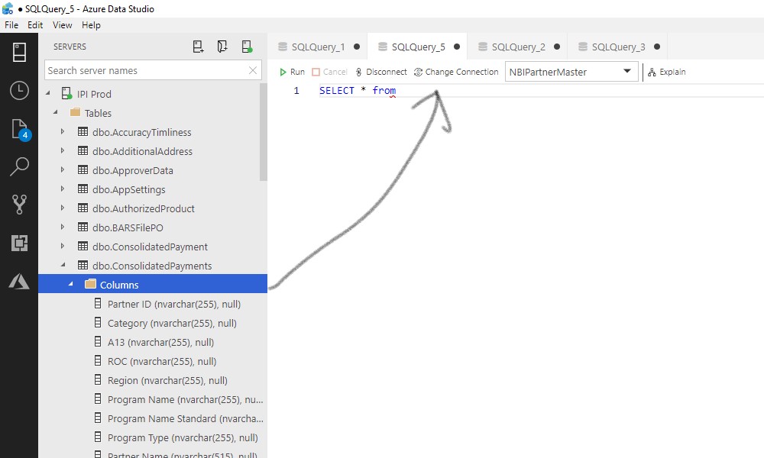Viewport: 764px width, 458px height.
Task: Click the Explain button
Action: coord(666,71)
